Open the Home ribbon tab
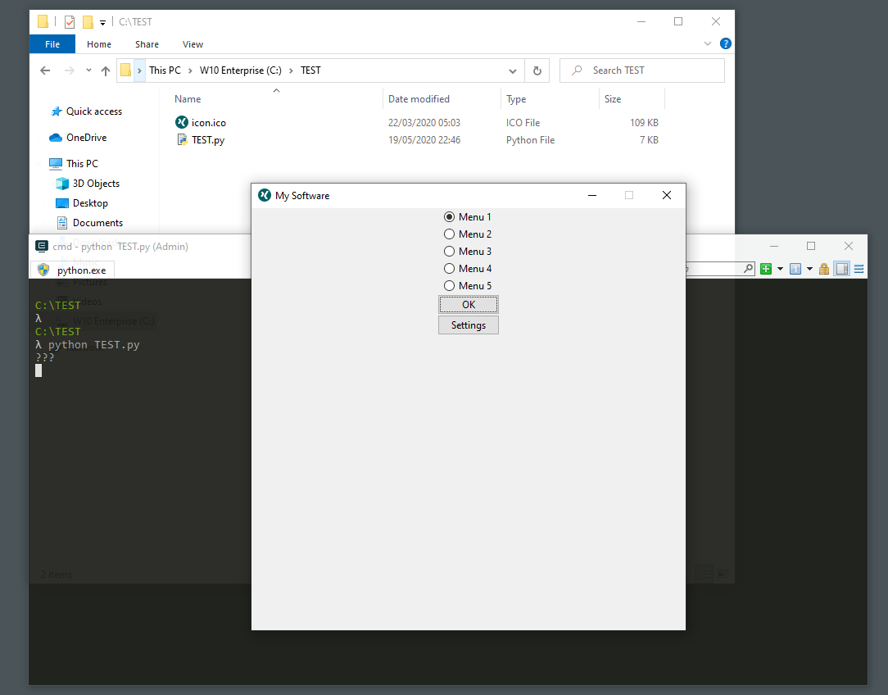This screenshot has height=695, width=888. coord(99,44)
